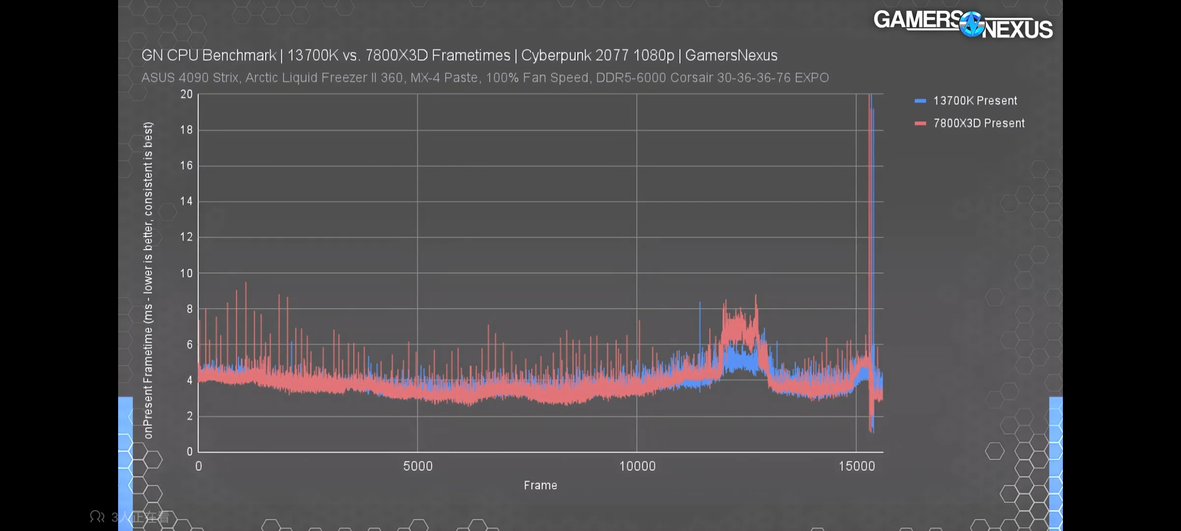The image size is (1181, 531).
Task: Click the y-axis tick value 16
Action: pyautogui.click(x=187, y=166)
